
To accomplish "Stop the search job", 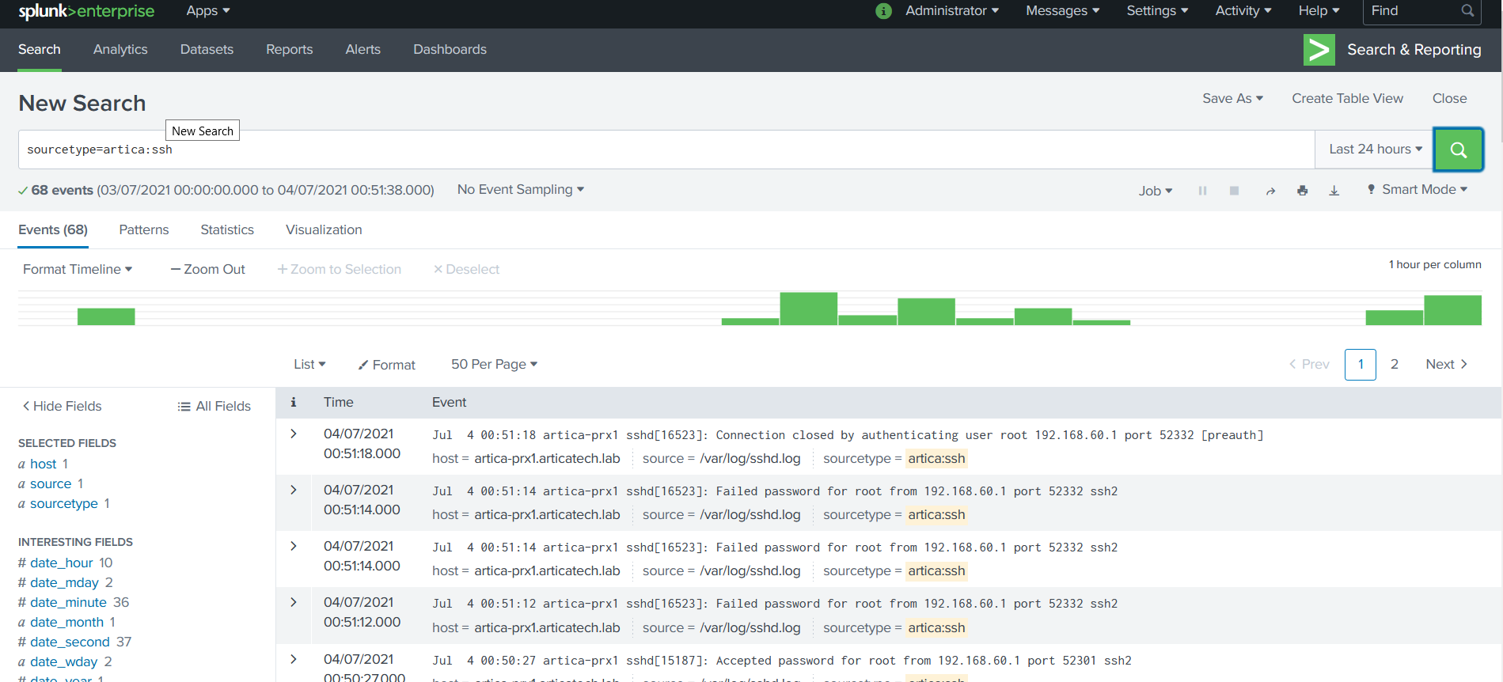I will 1234,191.
